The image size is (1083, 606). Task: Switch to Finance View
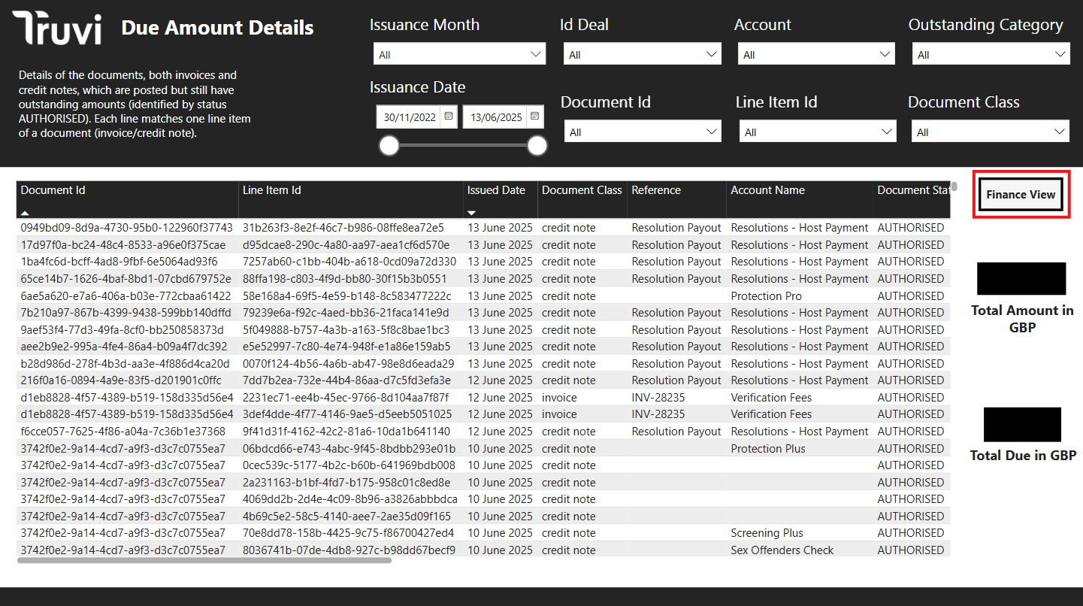1021,195
